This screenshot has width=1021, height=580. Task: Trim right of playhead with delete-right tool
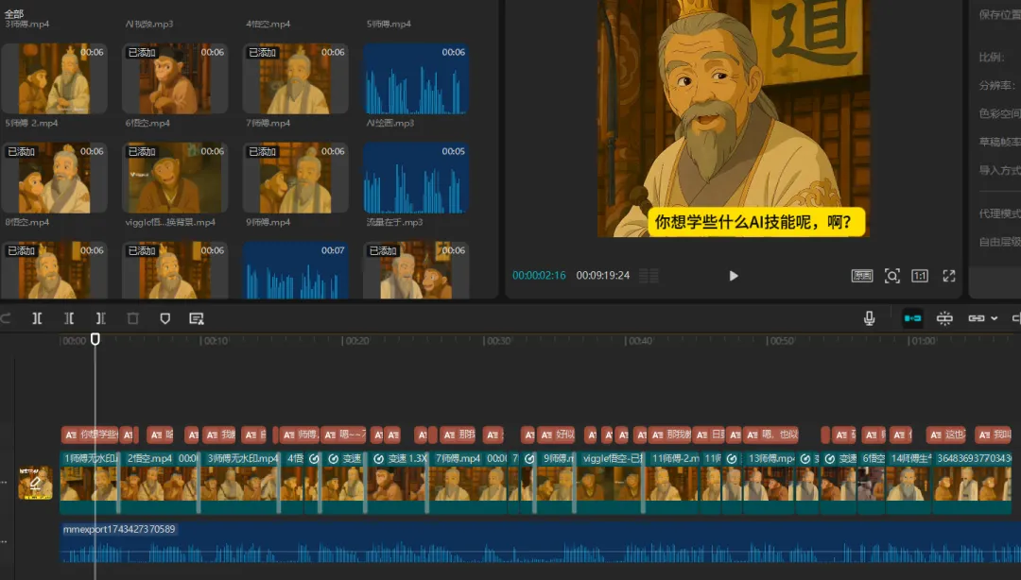coord(101,318)
